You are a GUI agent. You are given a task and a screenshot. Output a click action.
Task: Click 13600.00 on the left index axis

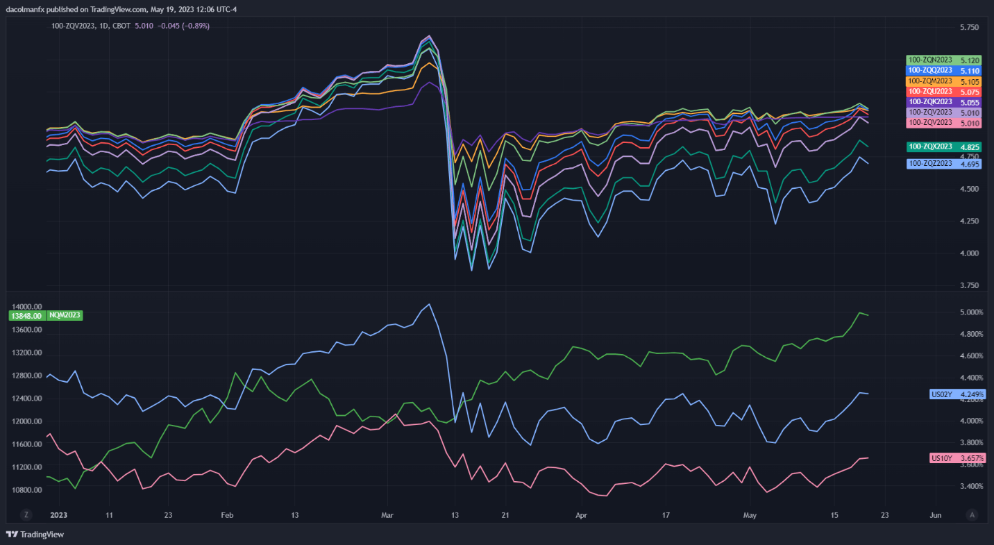[x=28, y=330]
